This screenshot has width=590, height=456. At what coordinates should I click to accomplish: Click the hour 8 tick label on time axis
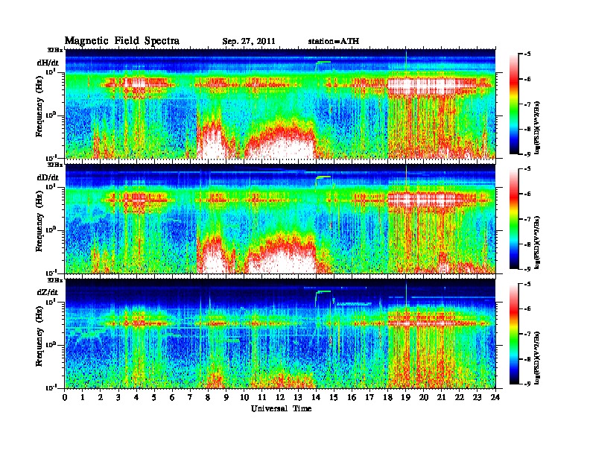click(208, 397)
